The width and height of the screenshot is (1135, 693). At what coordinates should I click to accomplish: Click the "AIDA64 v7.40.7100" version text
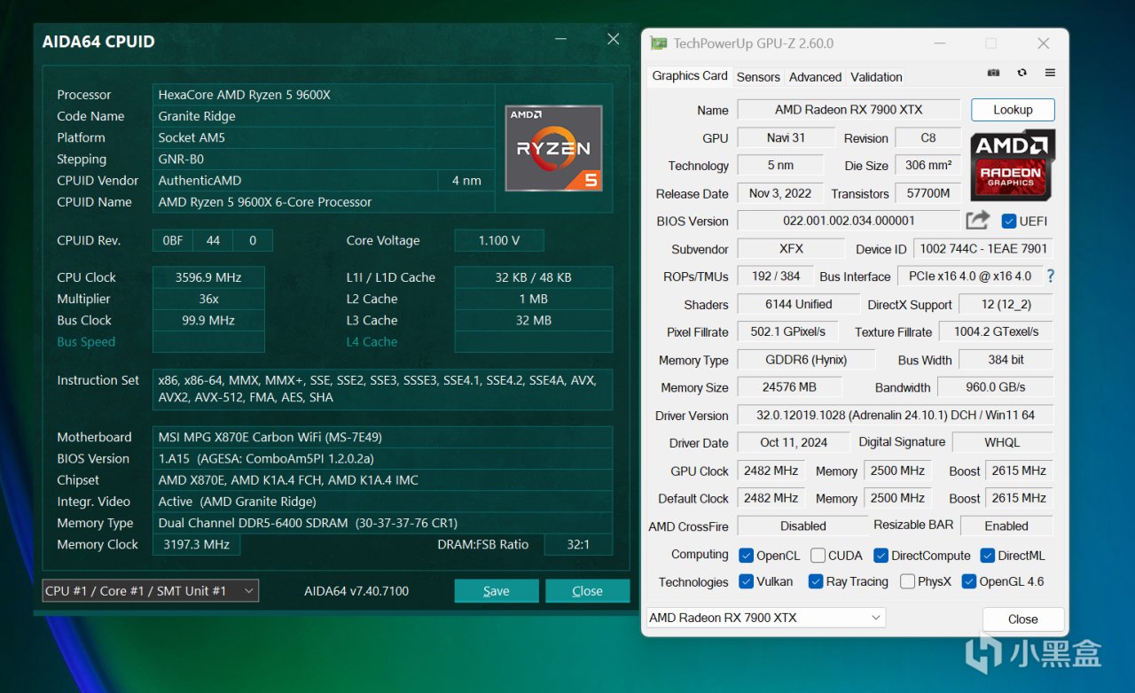tap(356, 591)
